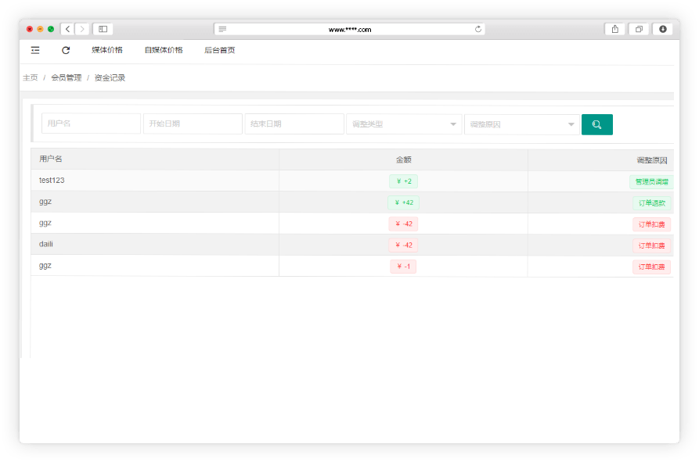Screen dimensions: 699x462
Task: Show Safari downloads
Action: [663, 29]
